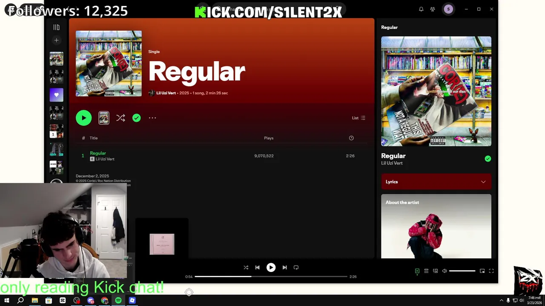Open Lil Uzi Vert under Now Playing title
The image size is (545, 306).
(x=392, y=163)
